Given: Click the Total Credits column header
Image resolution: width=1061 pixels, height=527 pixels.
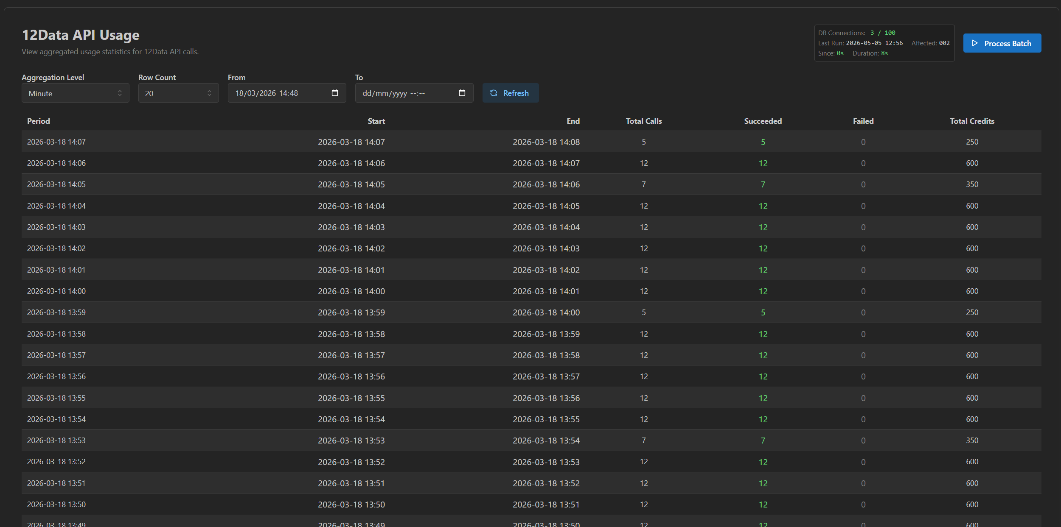Looking at the screenshot, I should 972,121.
